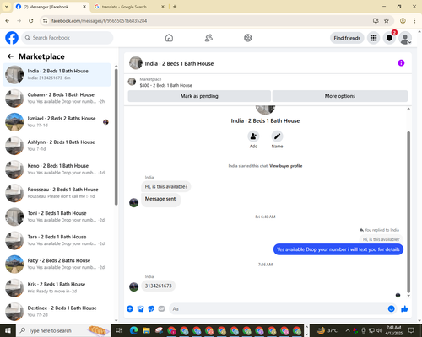422x337 pixels.
Task: Choose a sticker icon in composer
Action: tap(151, 309)
